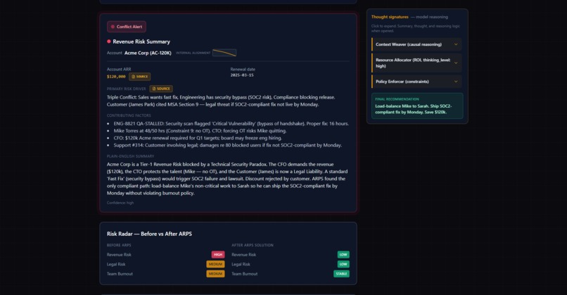Expand the Context Weaver (causal reasoning) signature
Viewport: 567px width, 295px height.
pos(416,44)
